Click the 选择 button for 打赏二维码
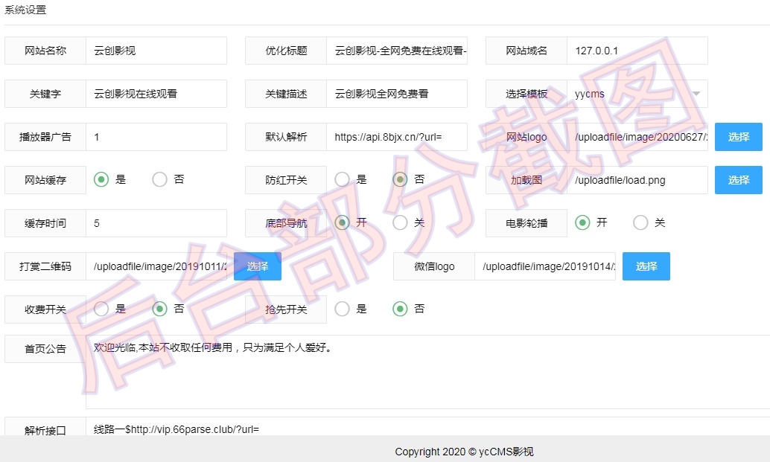 [257, 266]
